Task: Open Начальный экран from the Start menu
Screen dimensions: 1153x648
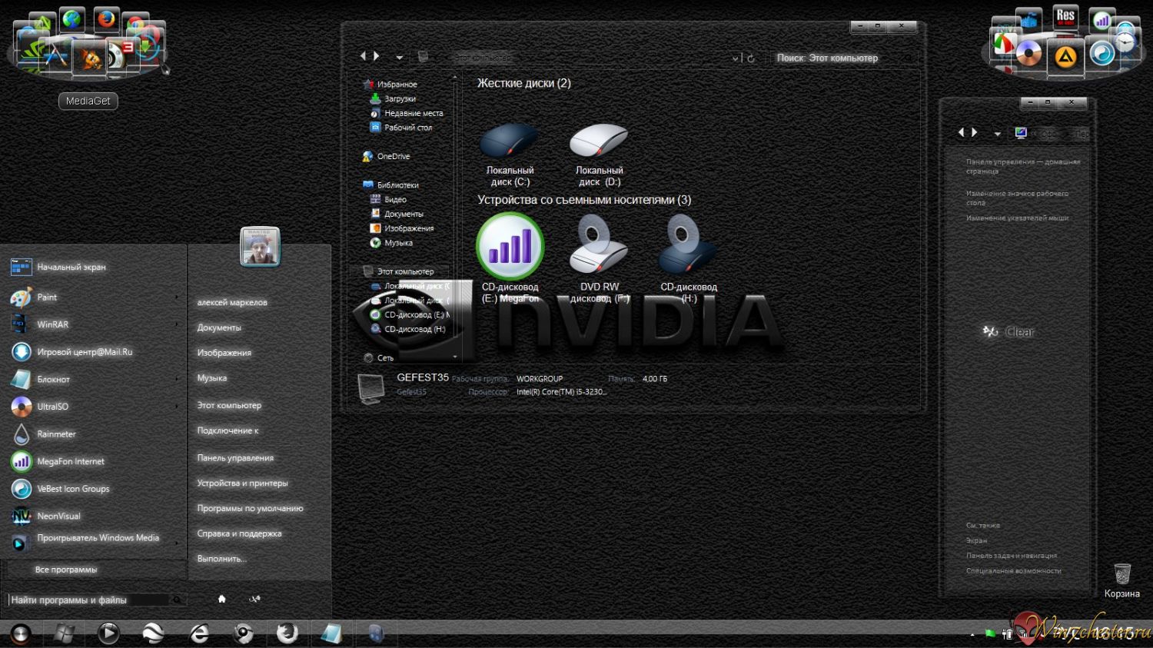Action: point(92,268)
